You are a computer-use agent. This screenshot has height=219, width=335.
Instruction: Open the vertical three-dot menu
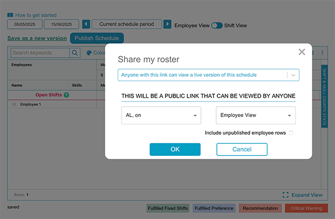click(322, 52)
